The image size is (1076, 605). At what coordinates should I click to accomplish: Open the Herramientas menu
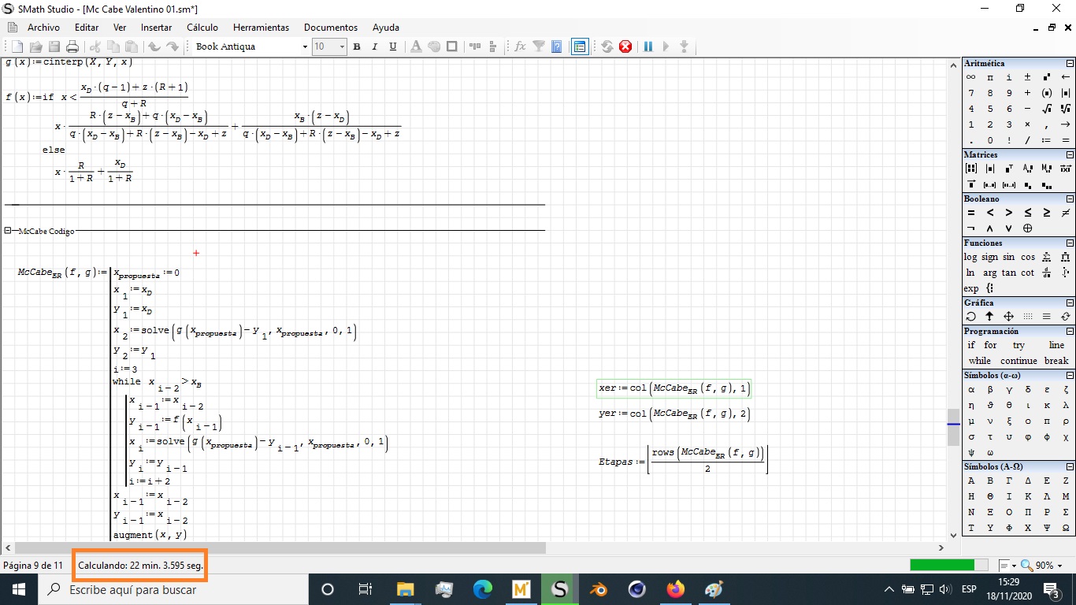point(261,28)
